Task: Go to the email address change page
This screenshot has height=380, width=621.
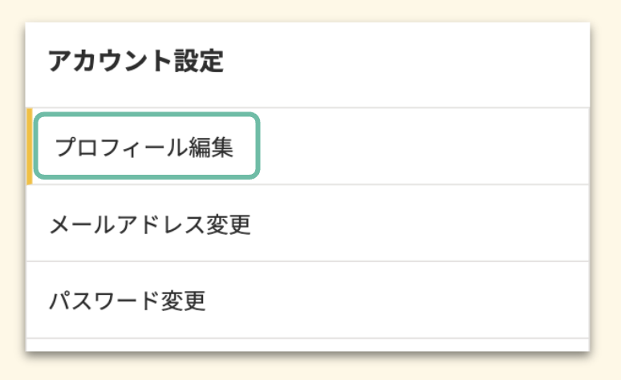Action: point(149,224)
